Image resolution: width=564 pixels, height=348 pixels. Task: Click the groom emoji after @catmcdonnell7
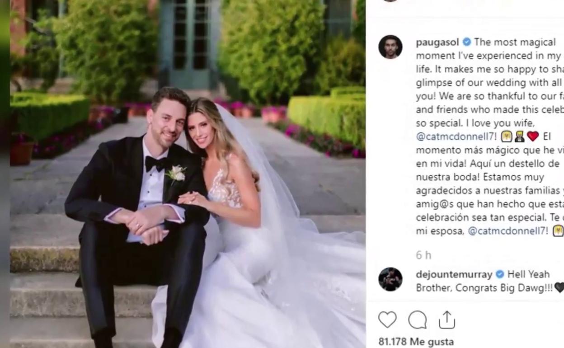pos(519,136)
